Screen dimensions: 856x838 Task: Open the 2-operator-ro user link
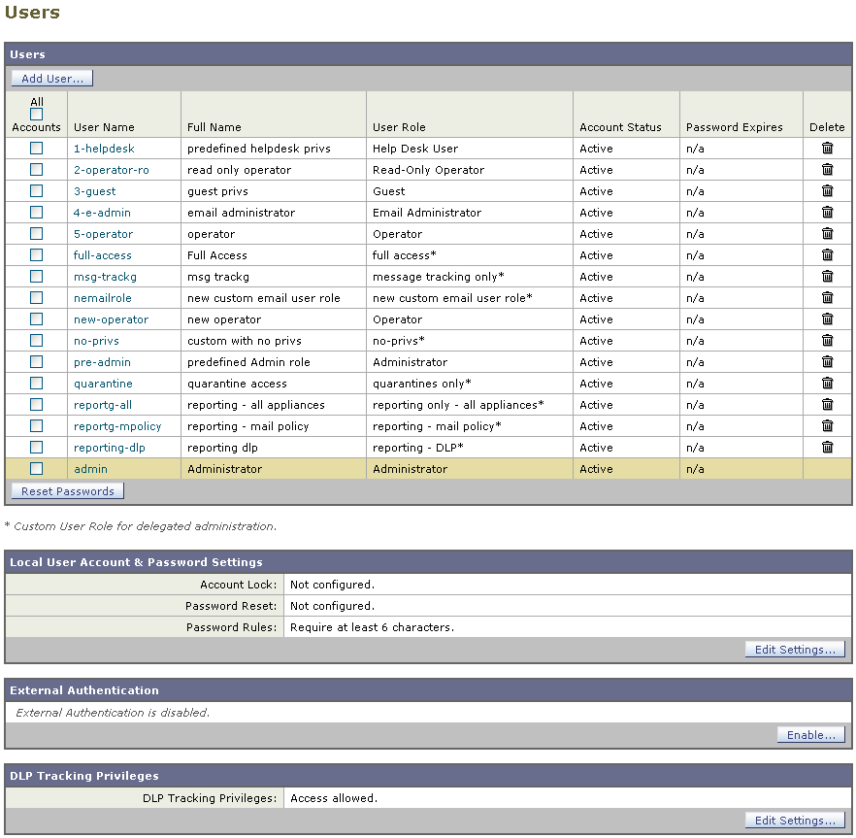[112, 170]
